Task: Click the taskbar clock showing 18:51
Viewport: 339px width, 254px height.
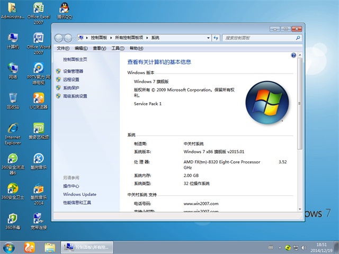Action: click(x=322, y=248)
